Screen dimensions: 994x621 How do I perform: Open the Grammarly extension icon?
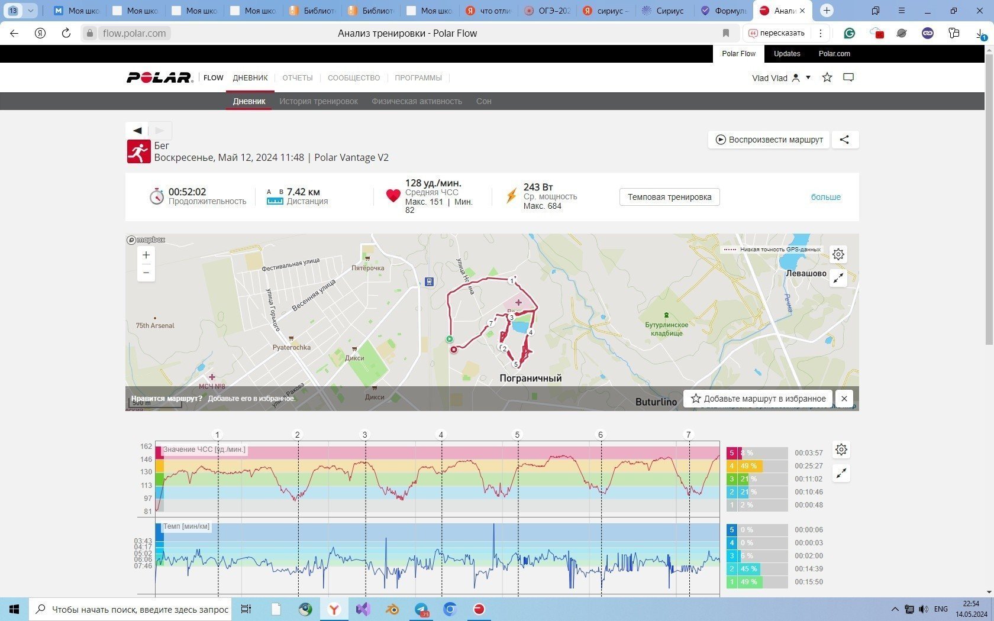coord(850,33)
